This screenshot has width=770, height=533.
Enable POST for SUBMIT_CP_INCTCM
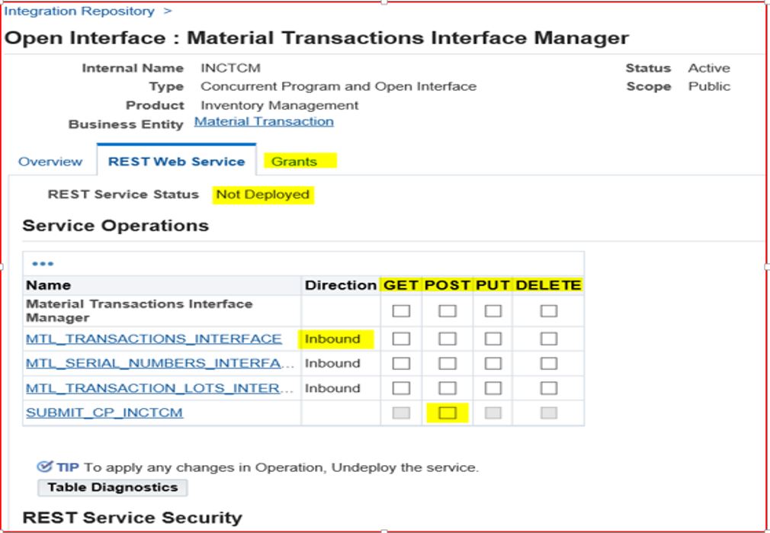coord(448,413)
